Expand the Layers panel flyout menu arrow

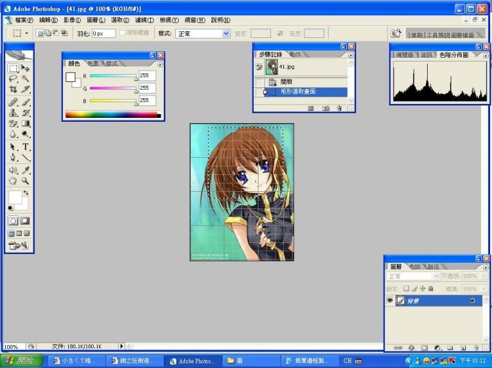point(485,267)
